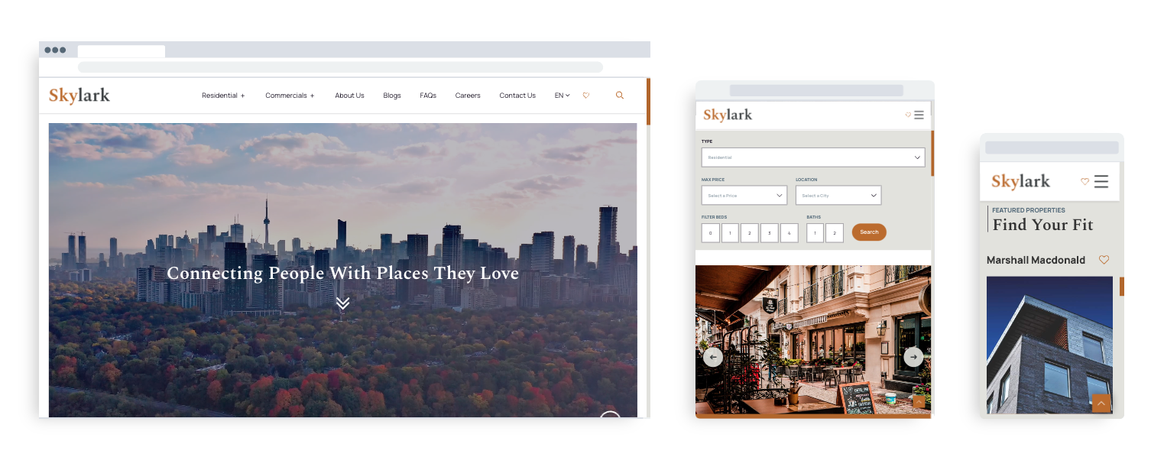Screen dimensions: 1164x467
Task: Open the Type dropdown showing Residential
Action: tap(813, 157)
